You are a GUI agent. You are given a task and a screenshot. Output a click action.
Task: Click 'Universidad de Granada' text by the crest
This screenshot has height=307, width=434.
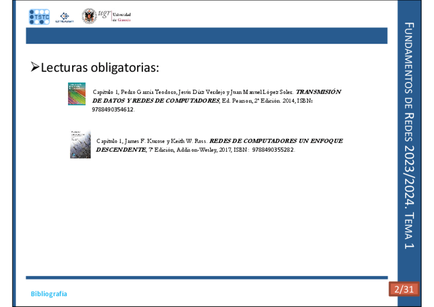pos(121,17)
